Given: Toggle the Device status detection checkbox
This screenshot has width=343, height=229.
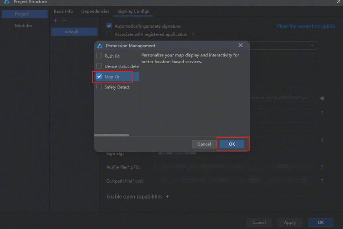Looking at the screenshot, I should coord(99,66).
